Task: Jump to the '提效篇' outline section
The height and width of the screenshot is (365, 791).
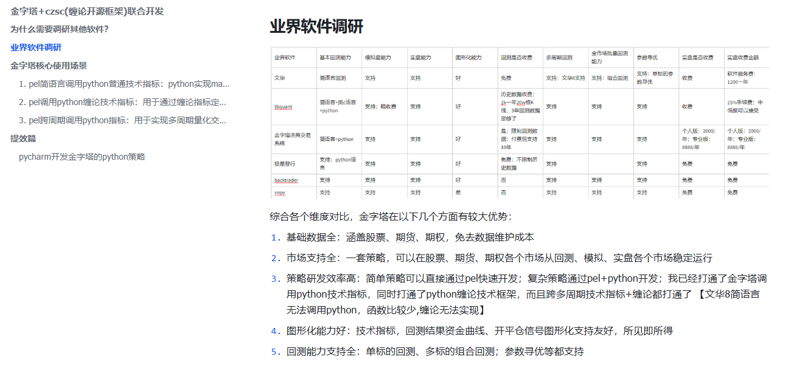Action: (23, 138)
